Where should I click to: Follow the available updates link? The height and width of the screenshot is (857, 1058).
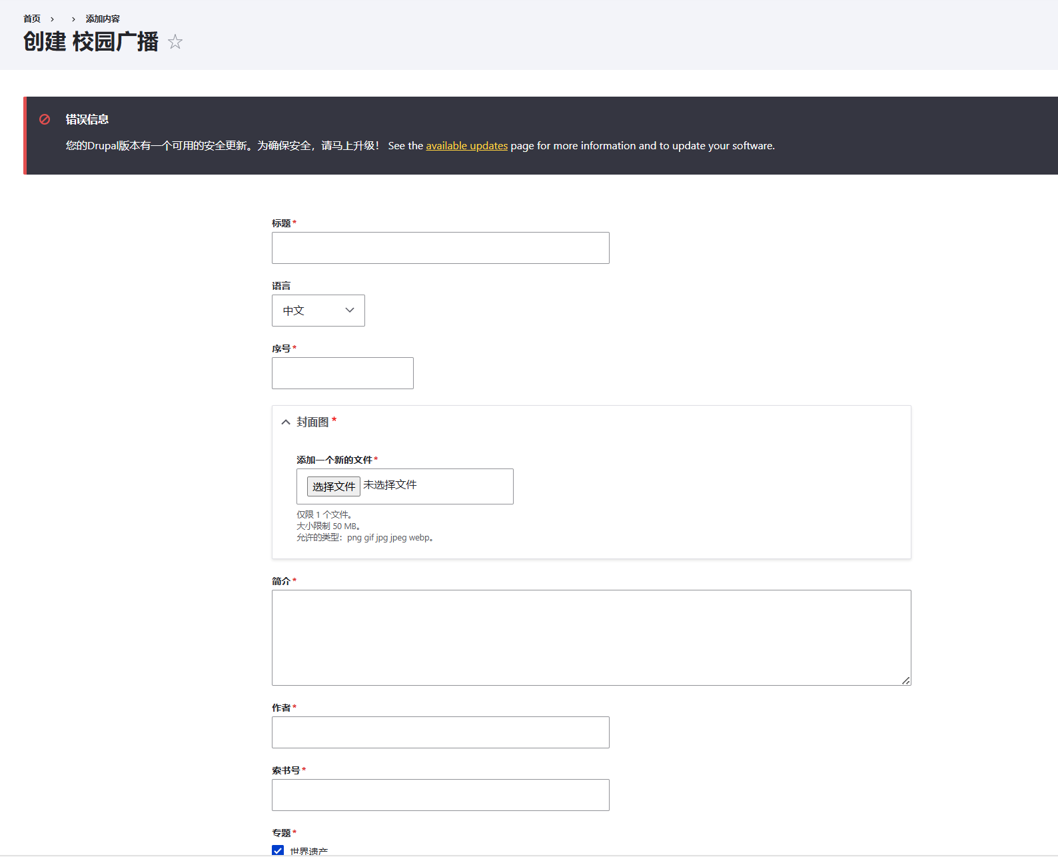[x=466, y=146]
